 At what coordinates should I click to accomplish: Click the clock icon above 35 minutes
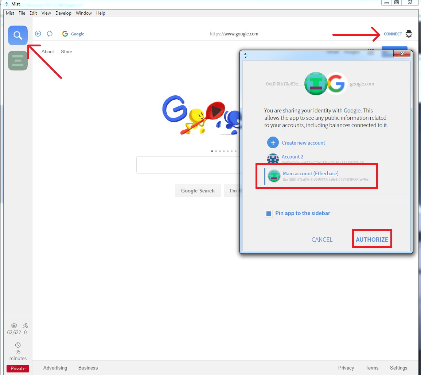(x=18, y=345)
